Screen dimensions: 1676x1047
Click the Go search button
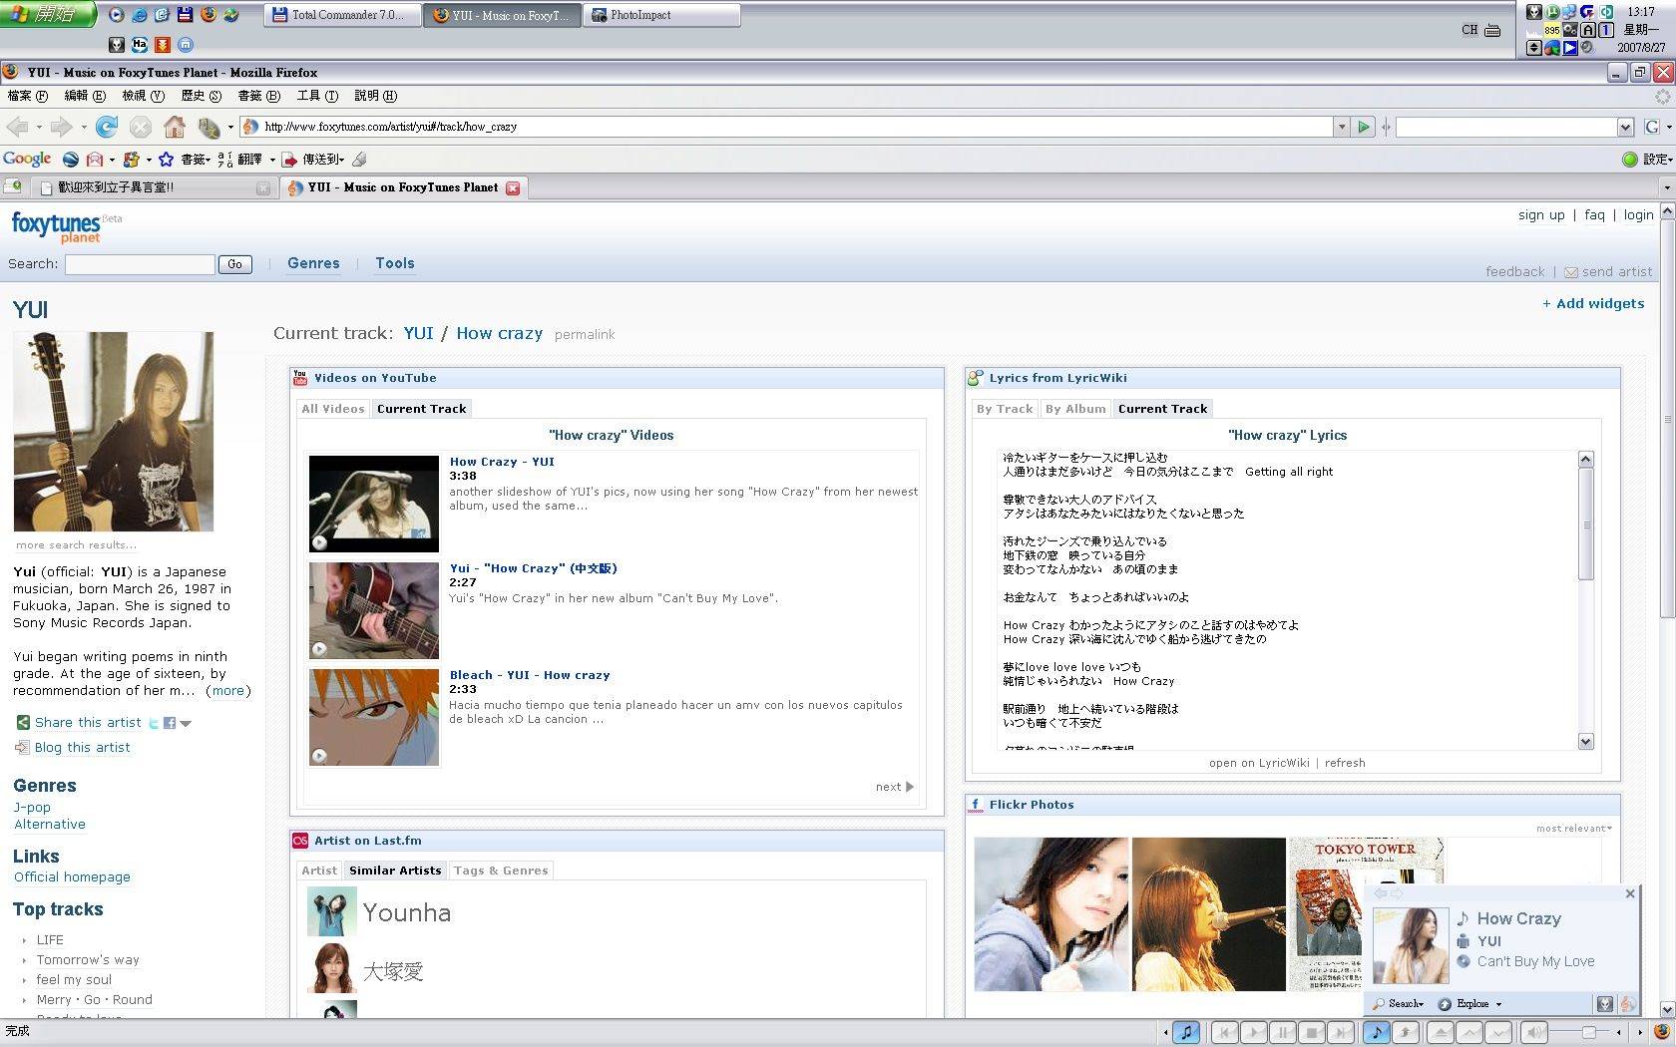tap(235, 264)
